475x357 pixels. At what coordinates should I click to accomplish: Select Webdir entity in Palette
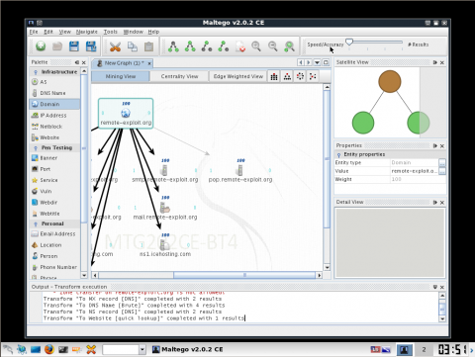coord(54,203)
